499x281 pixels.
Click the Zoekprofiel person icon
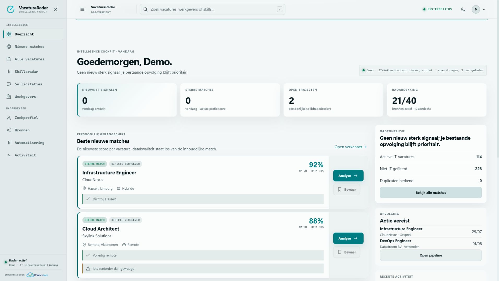pyautogui.click(x=9, y=118)
